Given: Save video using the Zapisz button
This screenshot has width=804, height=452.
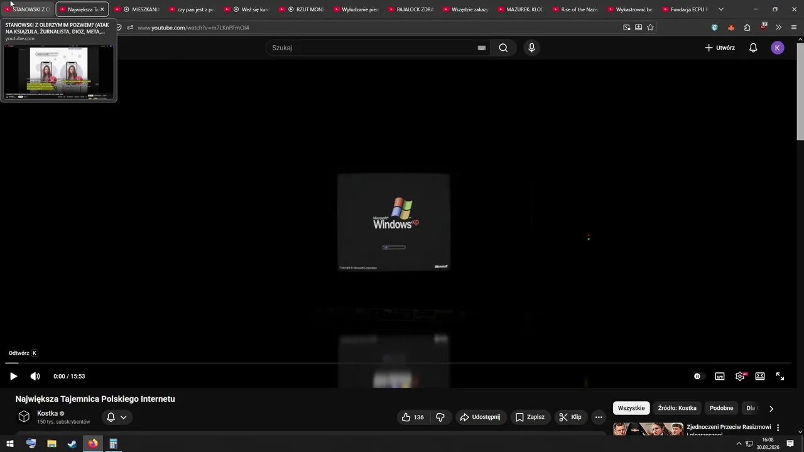Looking at the screenshot, I should 530,417.
